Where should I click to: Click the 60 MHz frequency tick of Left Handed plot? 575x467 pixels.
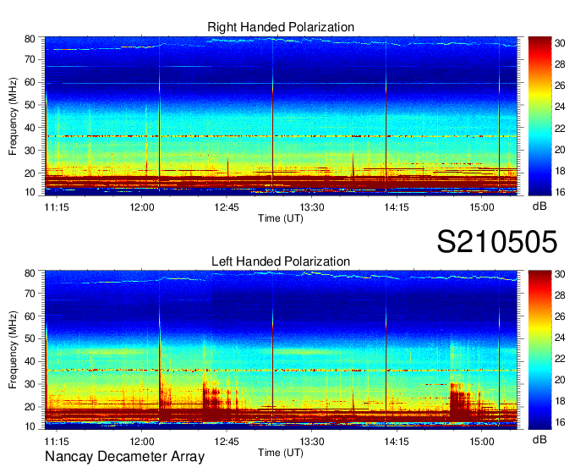click(x=30, y=316)
